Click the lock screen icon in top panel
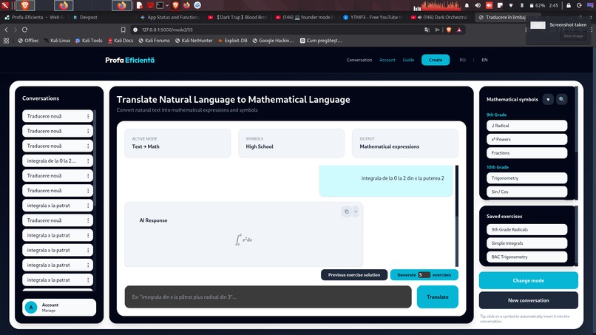 568,5
